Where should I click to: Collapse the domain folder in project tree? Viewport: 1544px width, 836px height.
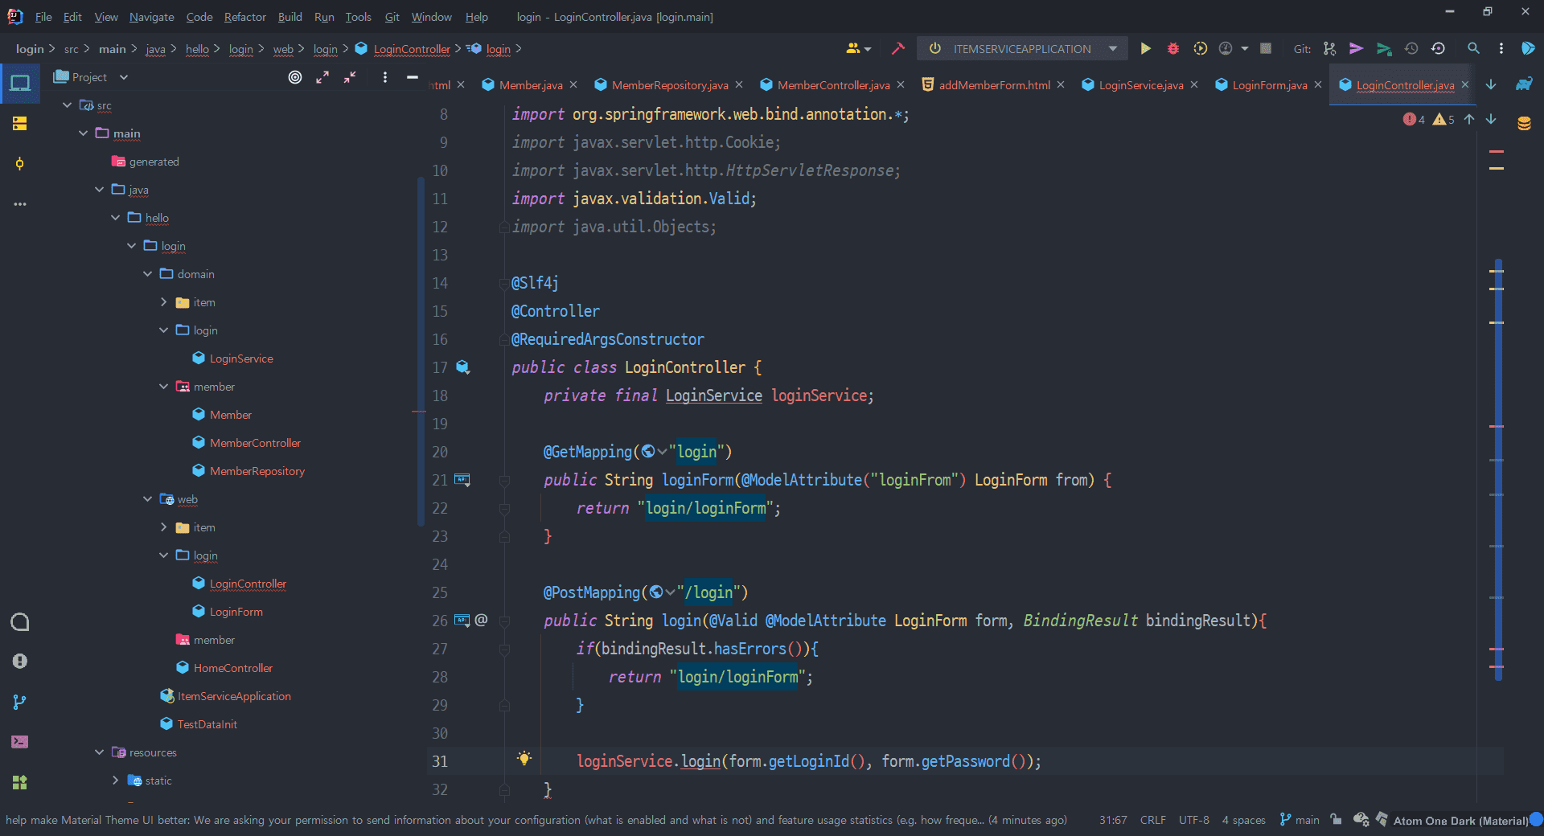[x=148, y=274]
